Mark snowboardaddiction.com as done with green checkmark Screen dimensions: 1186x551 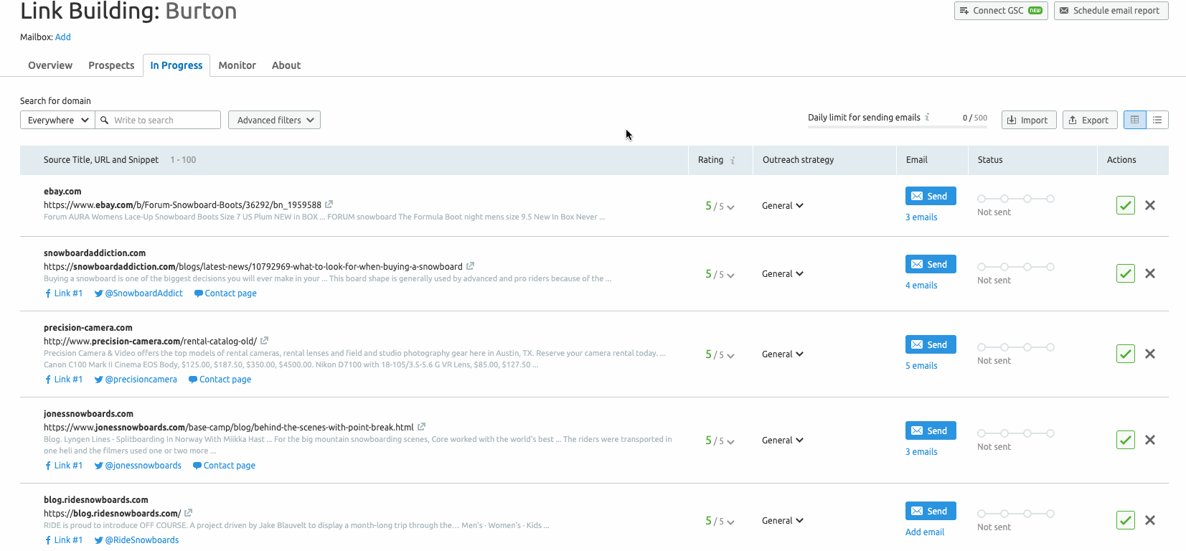pyautogui.click(x=1126, y=273)
